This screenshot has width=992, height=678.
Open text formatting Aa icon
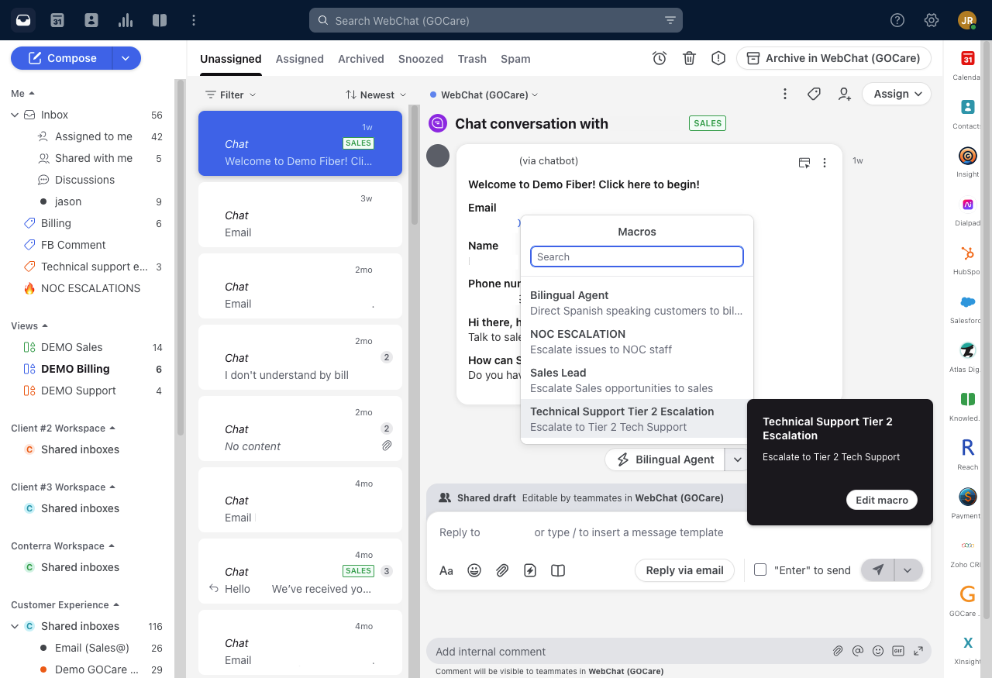[x=446, y=570]
